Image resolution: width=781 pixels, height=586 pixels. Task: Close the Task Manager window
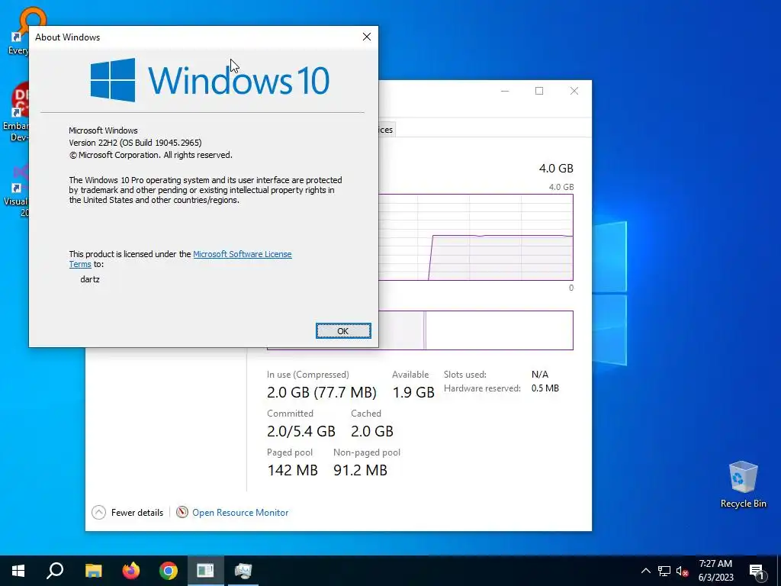574,91
